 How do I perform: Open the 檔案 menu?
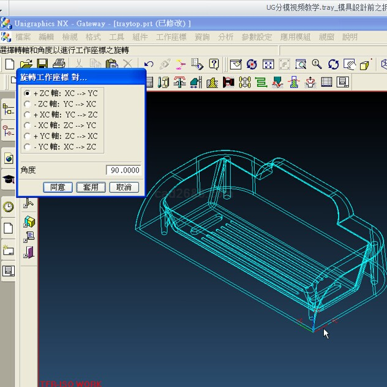(x=23, y=37)
